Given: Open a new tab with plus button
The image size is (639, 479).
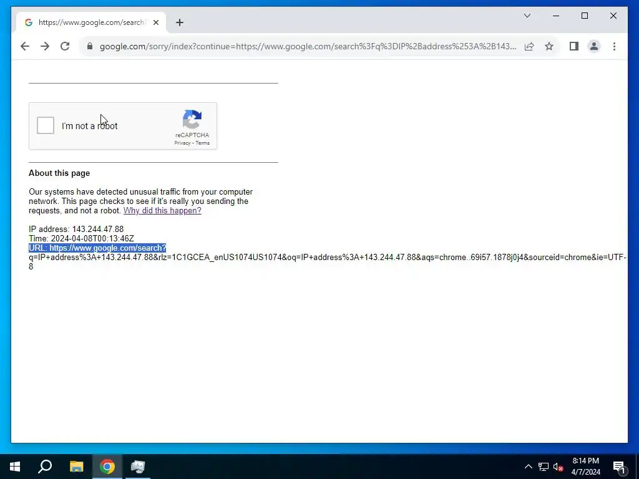Looking at the screenshot, I should coord(180,22).
